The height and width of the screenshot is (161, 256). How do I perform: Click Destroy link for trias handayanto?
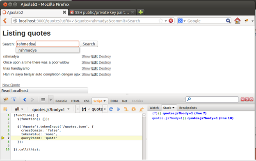click(105, 68)
